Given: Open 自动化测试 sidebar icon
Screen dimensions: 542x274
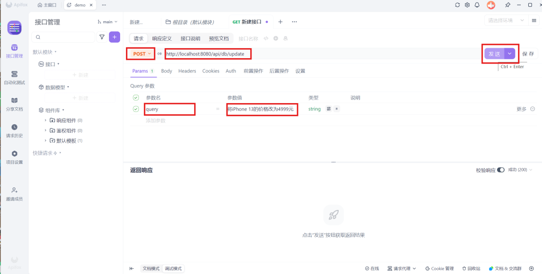Looking at the screenshot, I should tap(14, 77).
